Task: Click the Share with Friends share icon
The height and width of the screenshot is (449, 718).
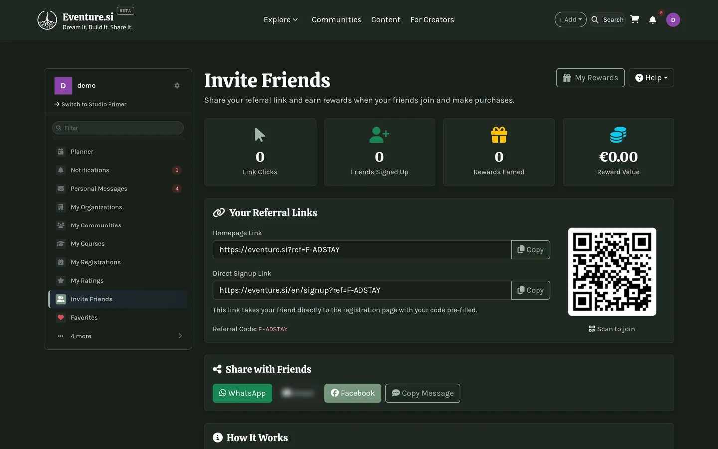Action: point(217,369)
